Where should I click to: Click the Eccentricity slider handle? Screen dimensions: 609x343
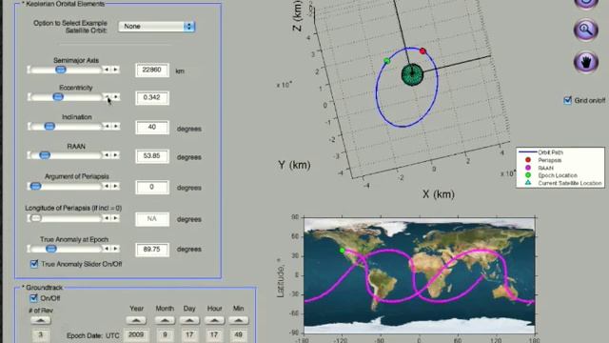[x=58, y=97]
